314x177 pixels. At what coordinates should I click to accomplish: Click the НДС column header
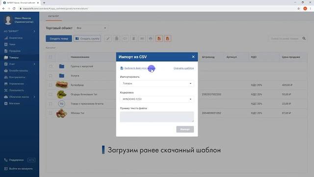[x=254, y=57]
